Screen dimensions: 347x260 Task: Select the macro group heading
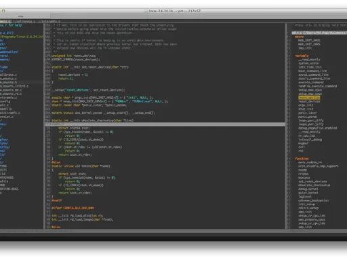click(x=299, y=37)
